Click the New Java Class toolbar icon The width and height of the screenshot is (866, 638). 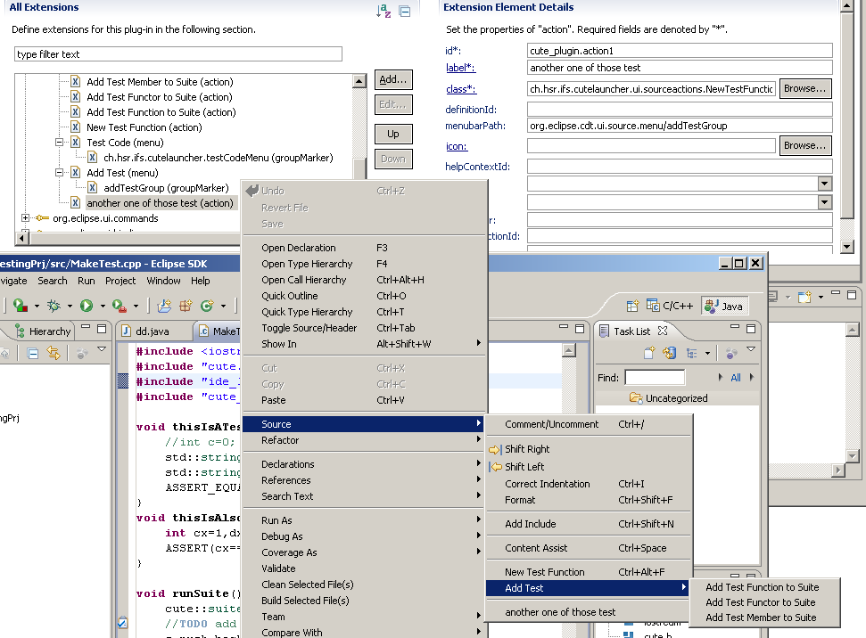[x=207, y=306]
